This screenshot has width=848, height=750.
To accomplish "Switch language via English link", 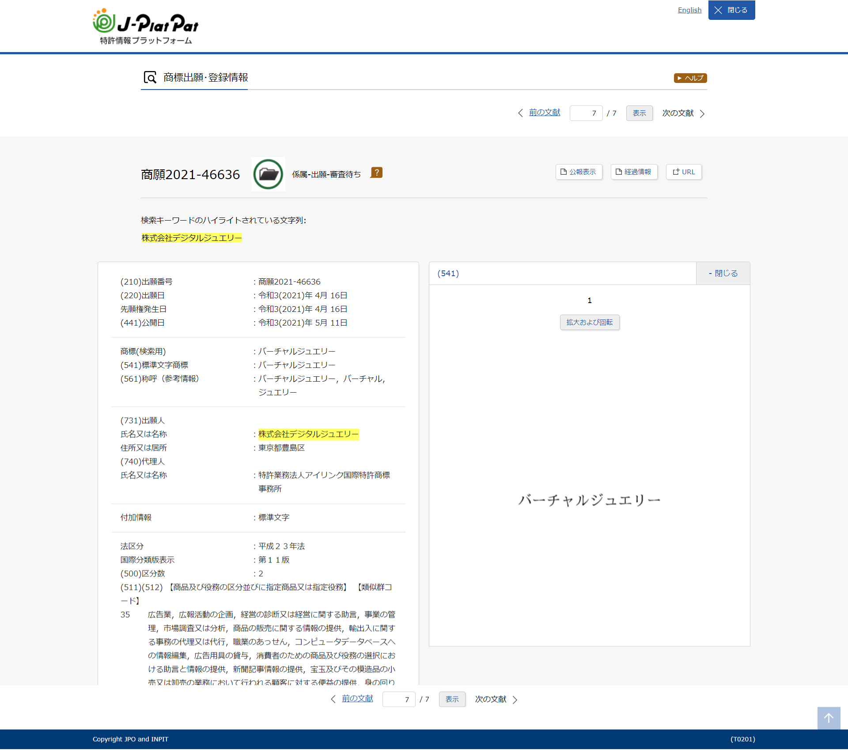I will pos(689,10).
